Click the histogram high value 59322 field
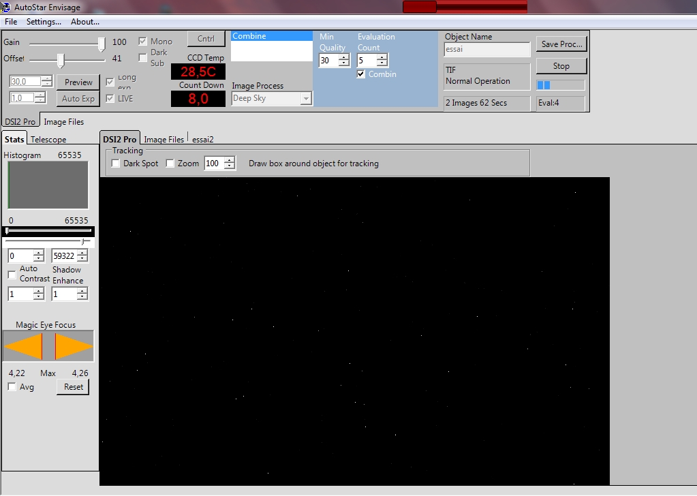The height and width of the screenshot is (496, 697). coord(65,256)
